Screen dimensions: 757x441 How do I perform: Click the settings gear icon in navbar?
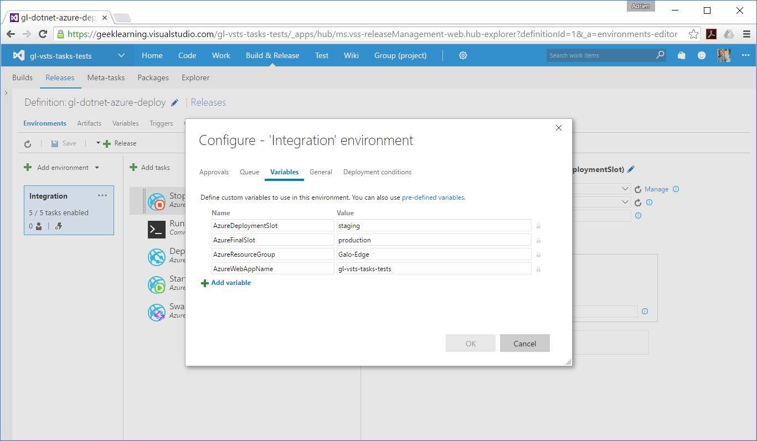click(x=463, y=55)
